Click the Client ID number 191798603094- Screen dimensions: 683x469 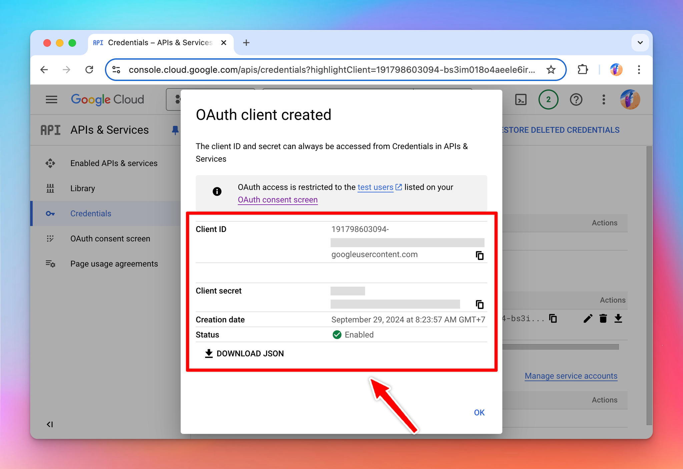point(360,229)
